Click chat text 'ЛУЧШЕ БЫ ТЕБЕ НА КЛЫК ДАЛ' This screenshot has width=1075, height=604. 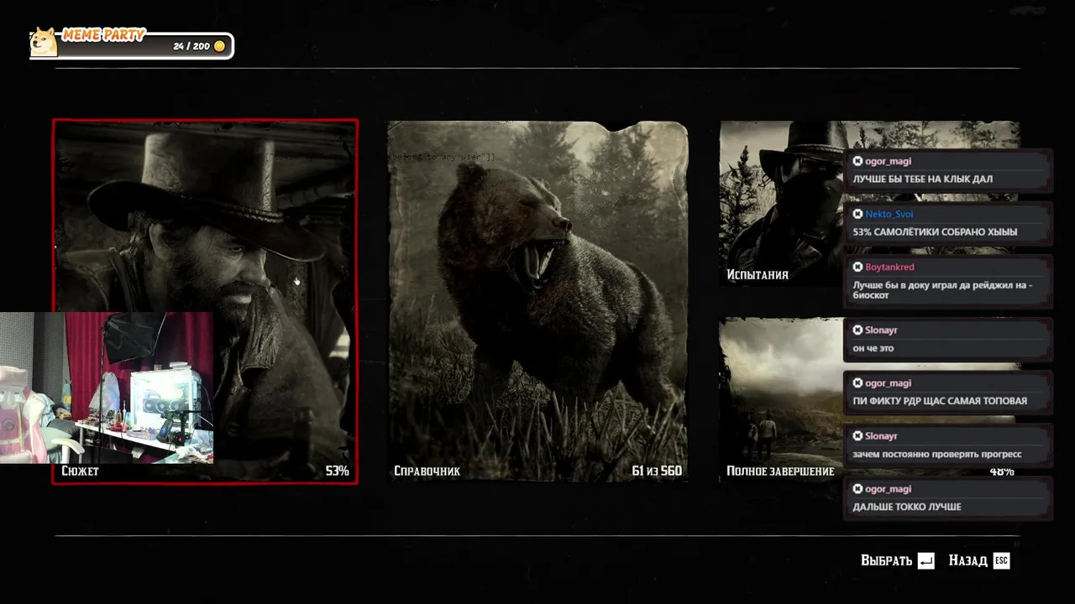click(922, 180)
